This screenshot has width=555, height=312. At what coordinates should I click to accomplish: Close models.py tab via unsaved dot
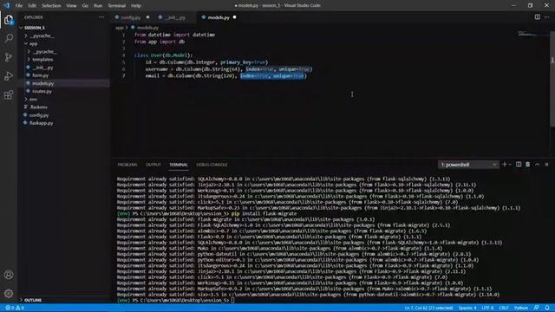234,17
